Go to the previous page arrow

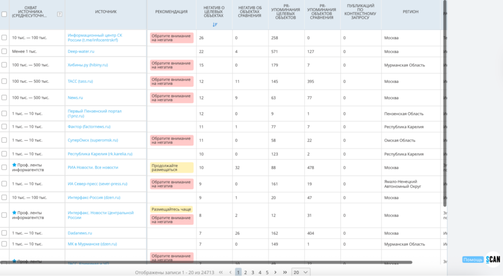click(230, 272)
